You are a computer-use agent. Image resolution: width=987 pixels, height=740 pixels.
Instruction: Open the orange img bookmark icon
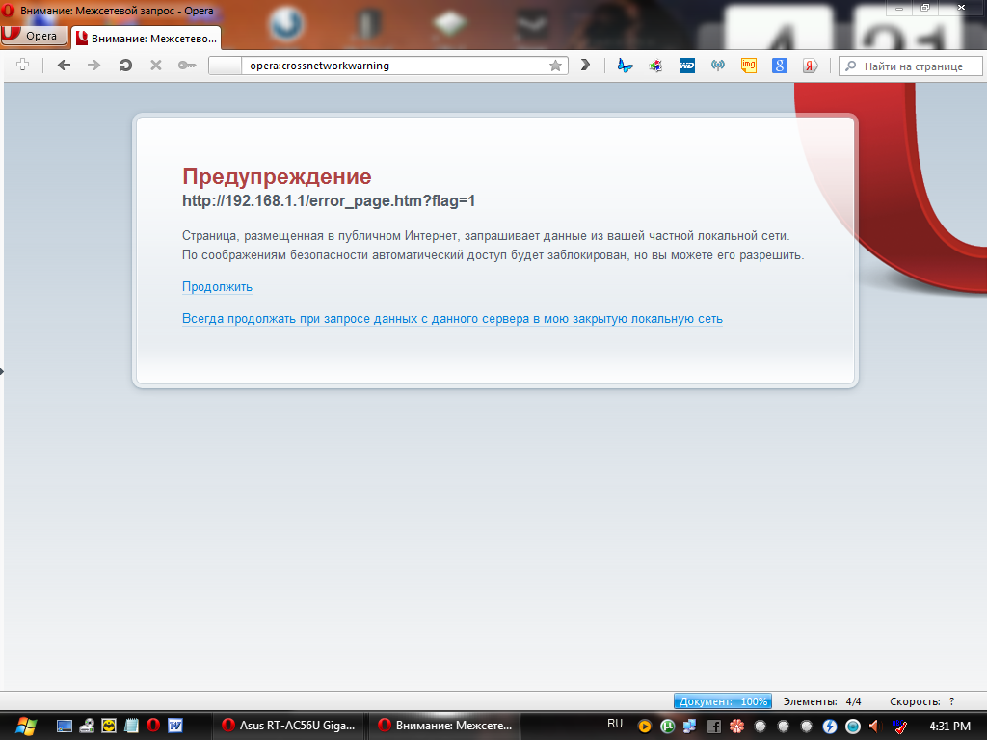tap(748, 66)
